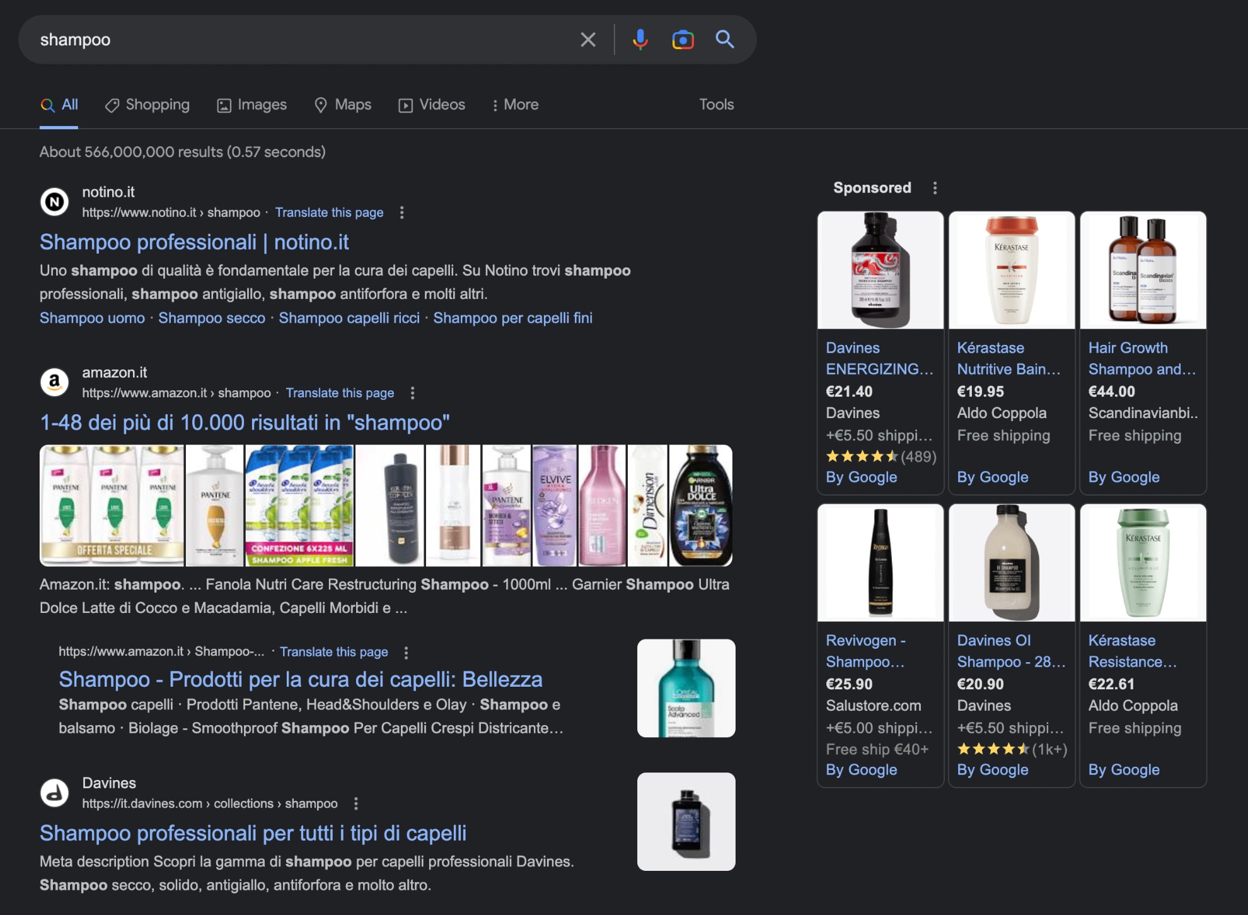Viewport: 1248px width, 915px height.
Task: Open options menu for Davines result
Action: click(356, 803)
